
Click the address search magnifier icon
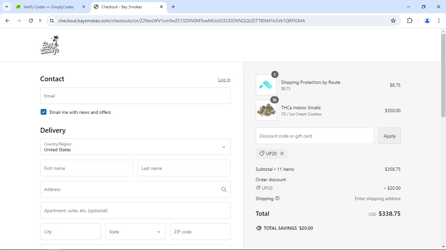pyautogui.click(x=224, y=190)
